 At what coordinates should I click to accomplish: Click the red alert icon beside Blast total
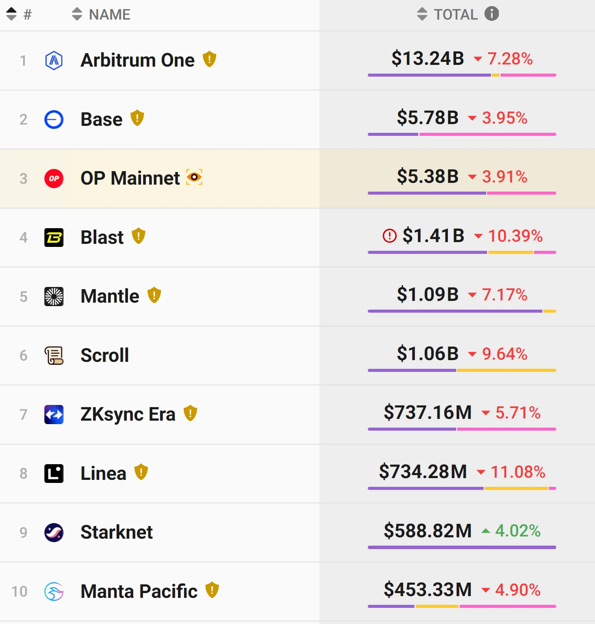(x=390, y=236)
